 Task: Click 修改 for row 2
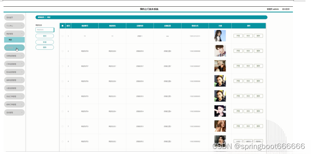(x=248, y=51)
